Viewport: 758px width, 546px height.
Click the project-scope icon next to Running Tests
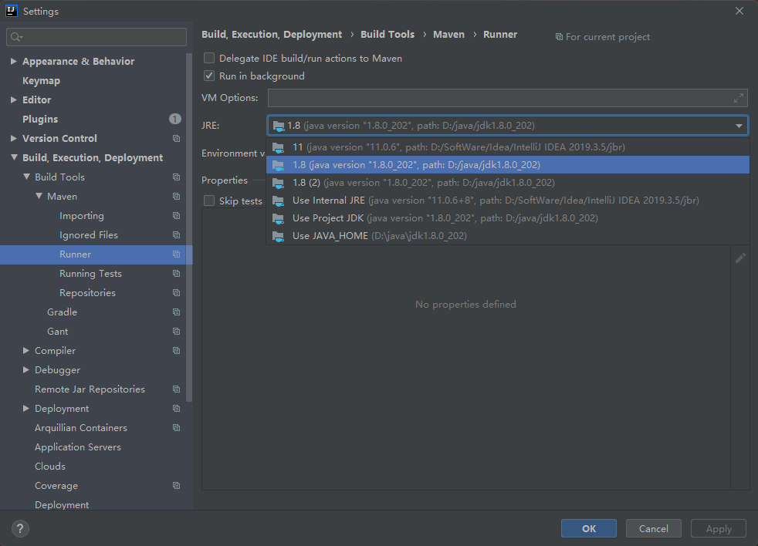(x=177, y=274)
